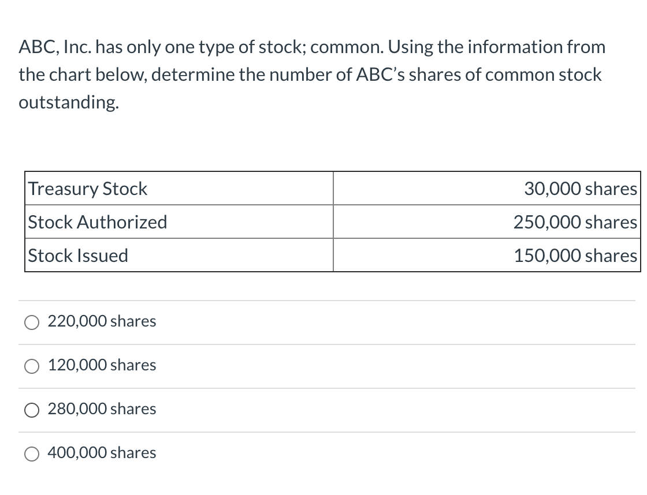Click the 120,000 shares answer label
Viewport: 647px width, 495px height.
point(102,365)
